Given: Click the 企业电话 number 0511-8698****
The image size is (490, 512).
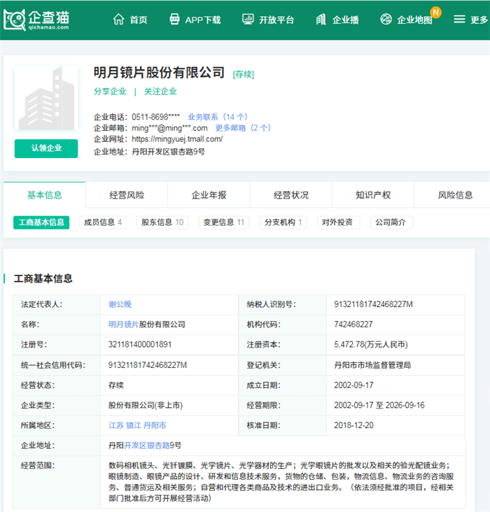Looking at the screenshot, I should tap(155, 117).
